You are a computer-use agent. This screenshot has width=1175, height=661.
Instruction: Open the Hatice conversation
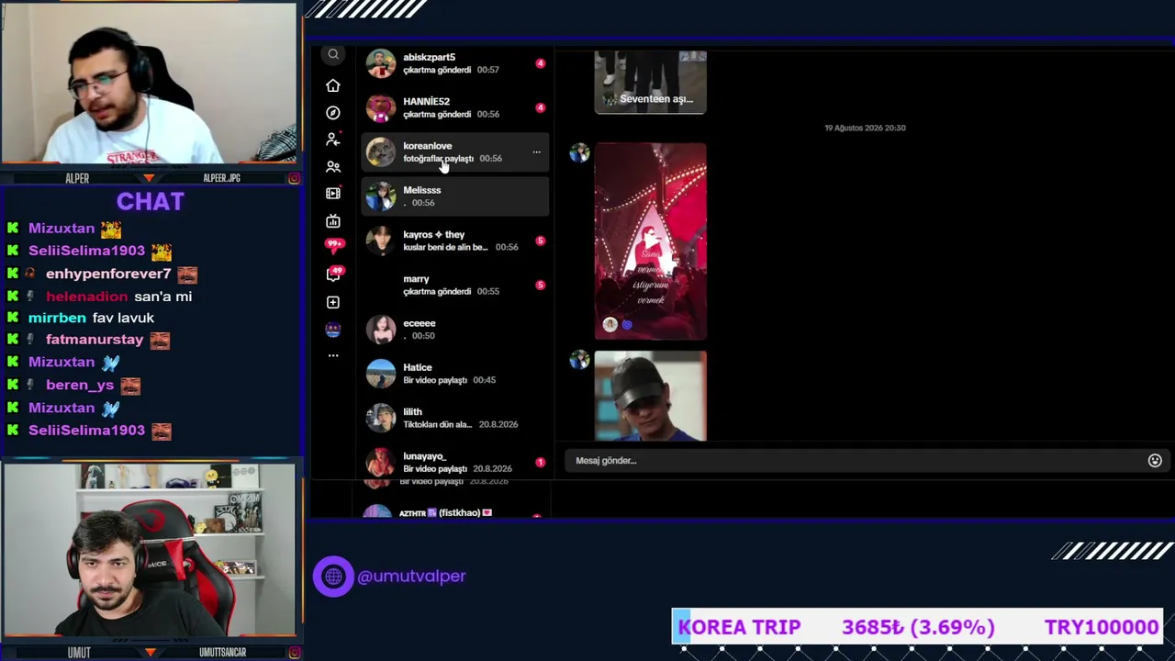tap(455, 374)
